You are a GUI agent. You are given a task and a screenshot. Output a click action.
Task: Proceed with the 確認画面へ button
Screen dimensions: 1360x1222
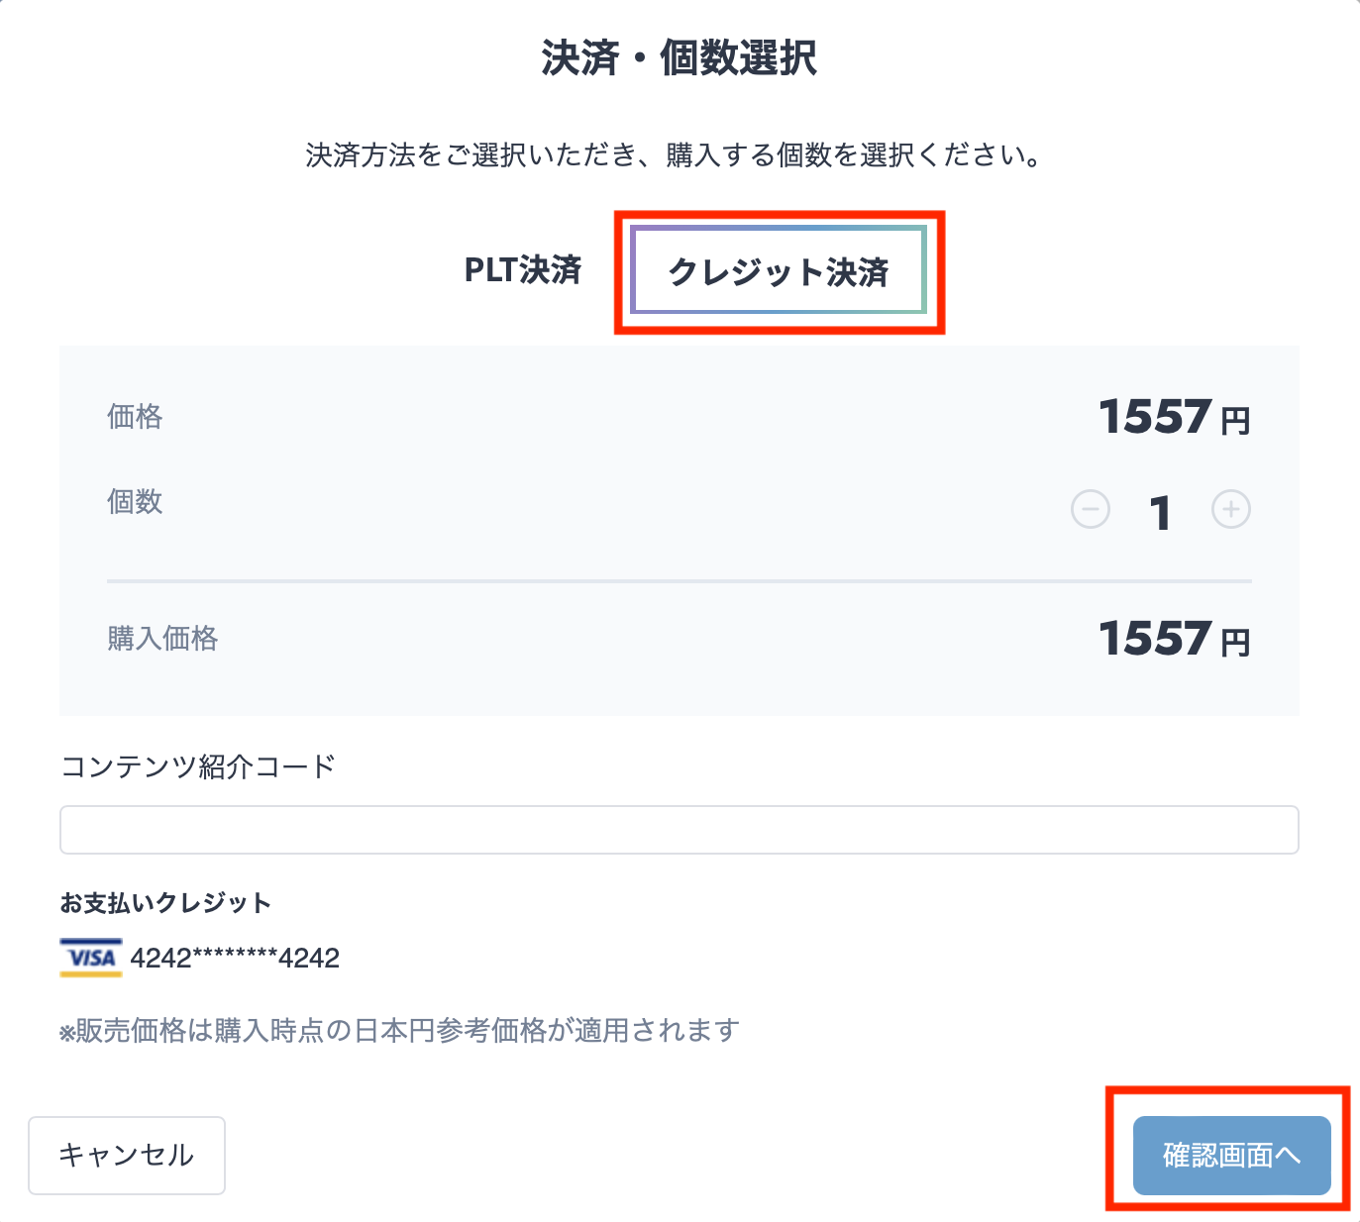[x=1230, y=1155]
